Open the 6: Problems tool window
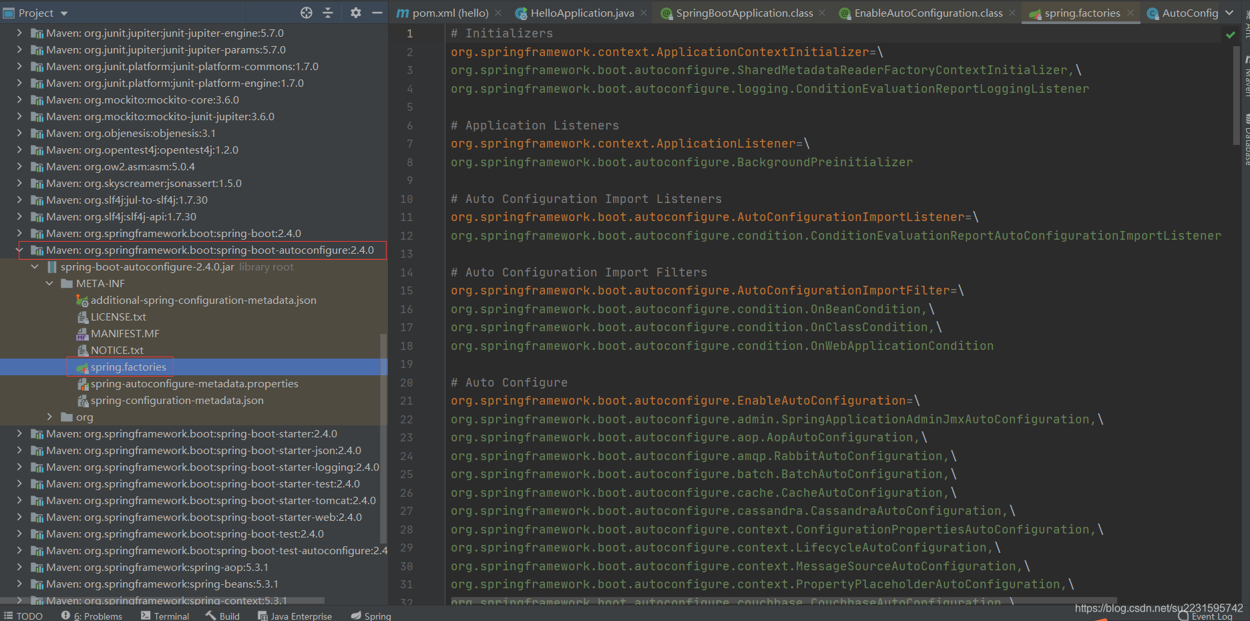Image resolution: width=1250 pixels, height=621 pixels. click(x=91, y=616)
